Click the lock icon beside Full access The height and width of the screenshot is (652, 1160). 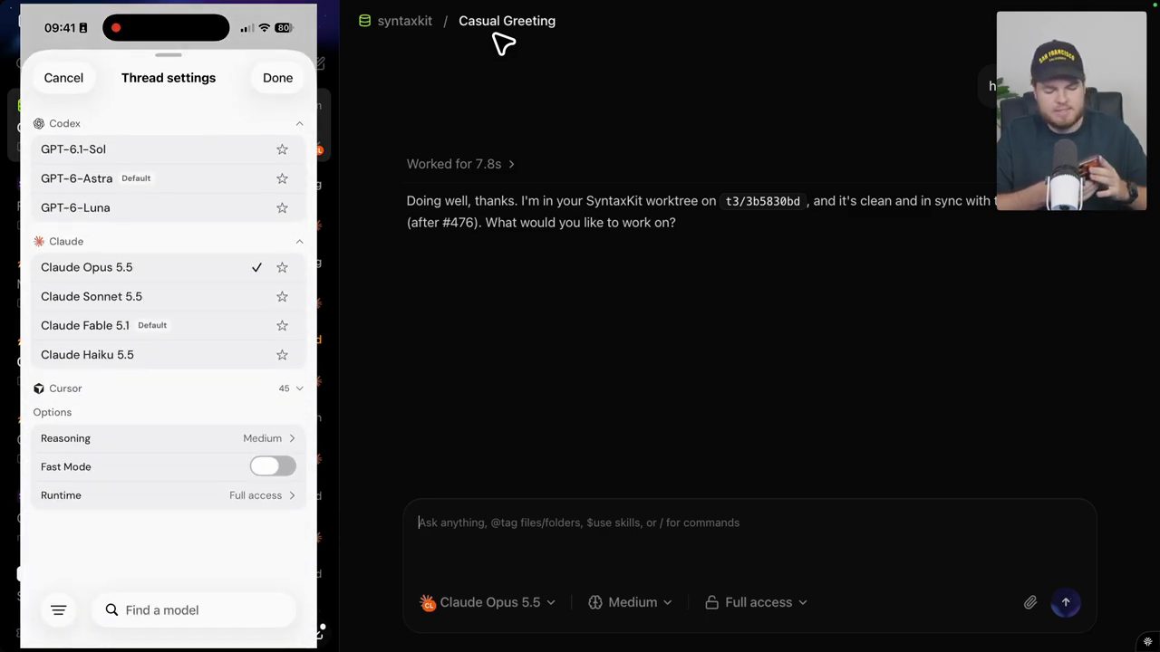(711, 602)
